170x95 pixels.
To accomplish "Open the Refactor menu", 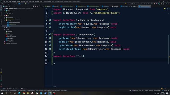I will (x=23, y=1).
